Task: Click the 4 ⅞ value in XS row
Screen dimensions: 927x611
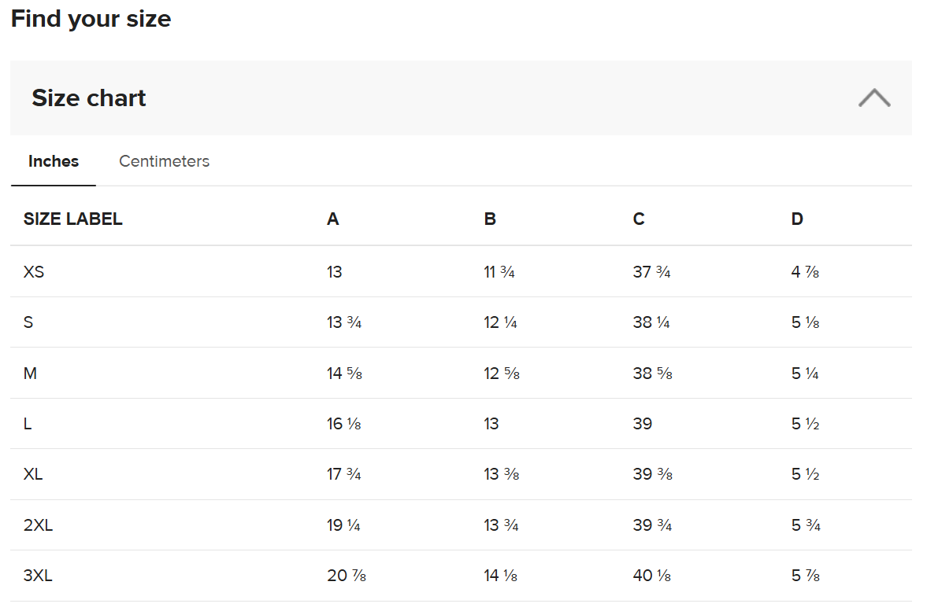Action: (806, 272)
